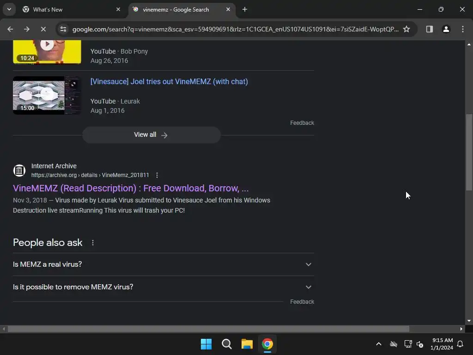Click the scroll-right arrow
Viewport: 473px width, 355px height.
click(461, 329)
